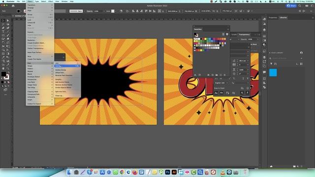315x177 pixels.
Task: Click the Fill box in the toolbar
Action: point(3,74)
